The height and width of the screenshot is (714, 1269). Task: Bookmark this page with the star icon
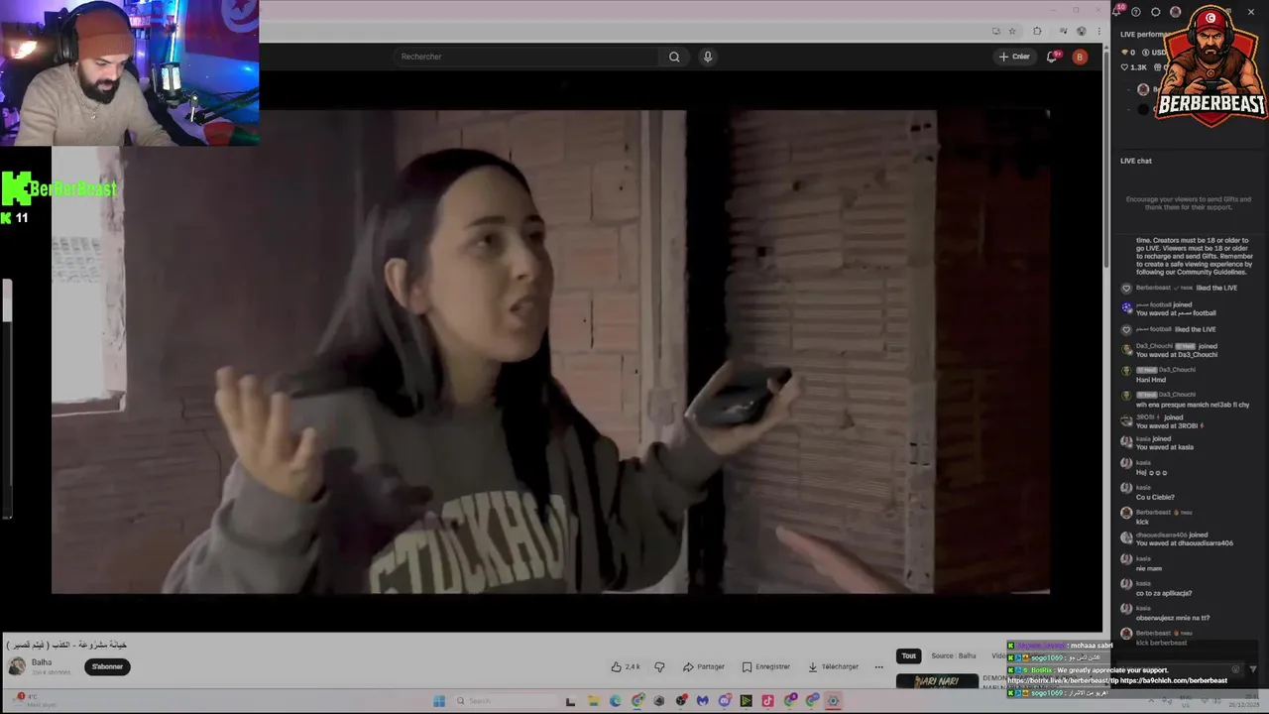(x=1011, y=31)
